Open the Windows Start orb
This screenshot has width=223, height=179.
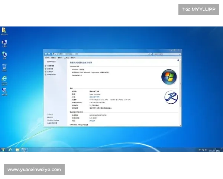(x=3, y=150)
